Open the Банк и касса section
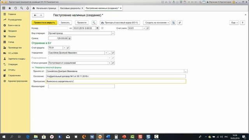 [14, 25]
